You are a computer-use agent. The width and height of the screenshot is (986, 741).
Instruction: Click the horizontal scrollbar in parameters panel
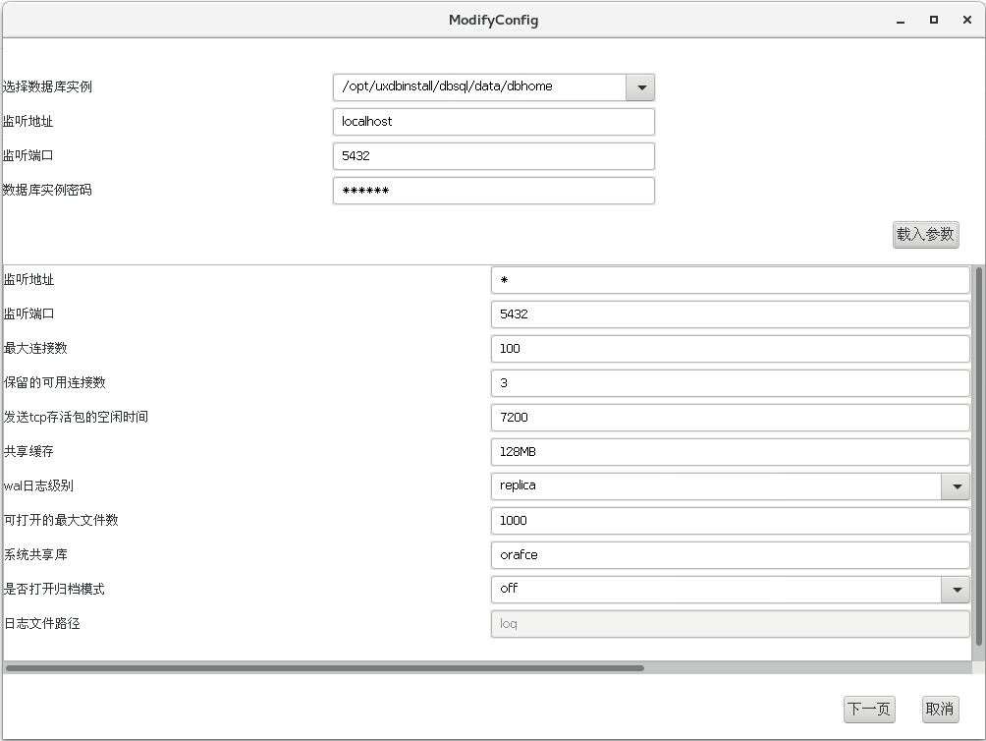click(x=324, y=668)
